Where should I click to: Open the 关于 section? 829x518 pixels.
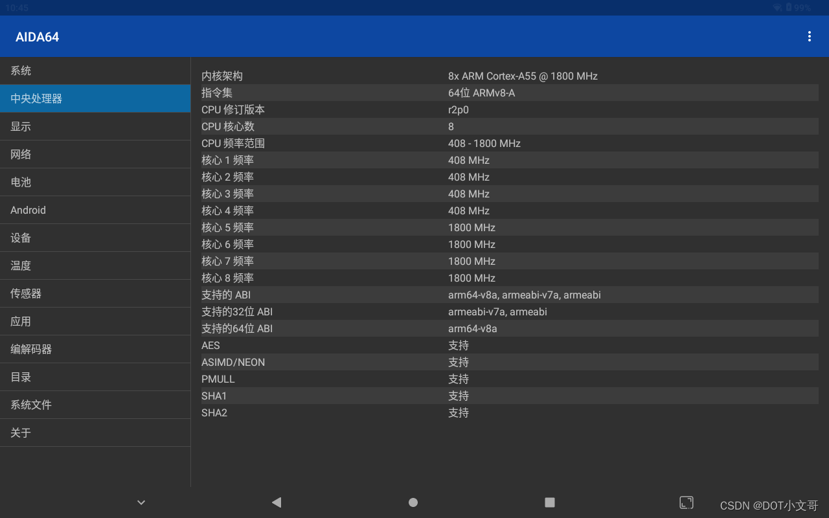95,433
